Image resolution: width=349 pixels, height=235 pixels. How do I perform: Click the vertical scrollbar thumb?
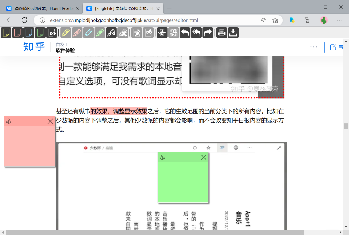pos(346,126)
